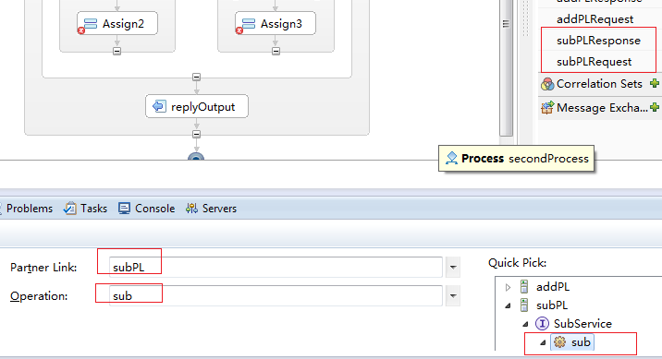Open the Message Exchanges section
Image resolution: width=662 pixels, height=359 pixels.
click(x=602, y=108)
